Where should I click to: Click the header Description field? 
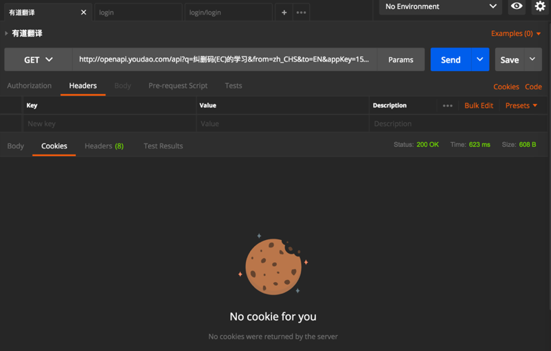pyautogui.click(x=458, y=123)
